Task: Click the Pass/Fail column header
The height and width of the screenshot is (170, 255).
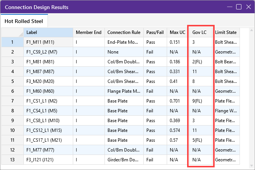Action: click(x=155, y=32)
